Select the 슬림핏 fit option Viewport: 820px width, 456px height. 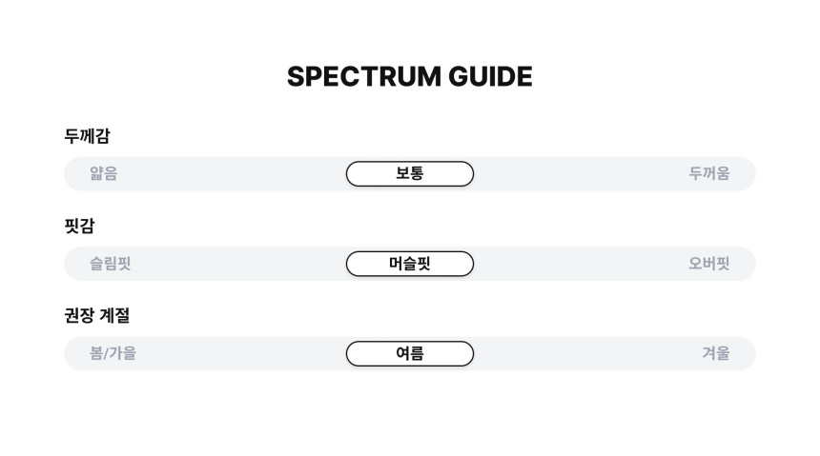[x=110, y=264]
